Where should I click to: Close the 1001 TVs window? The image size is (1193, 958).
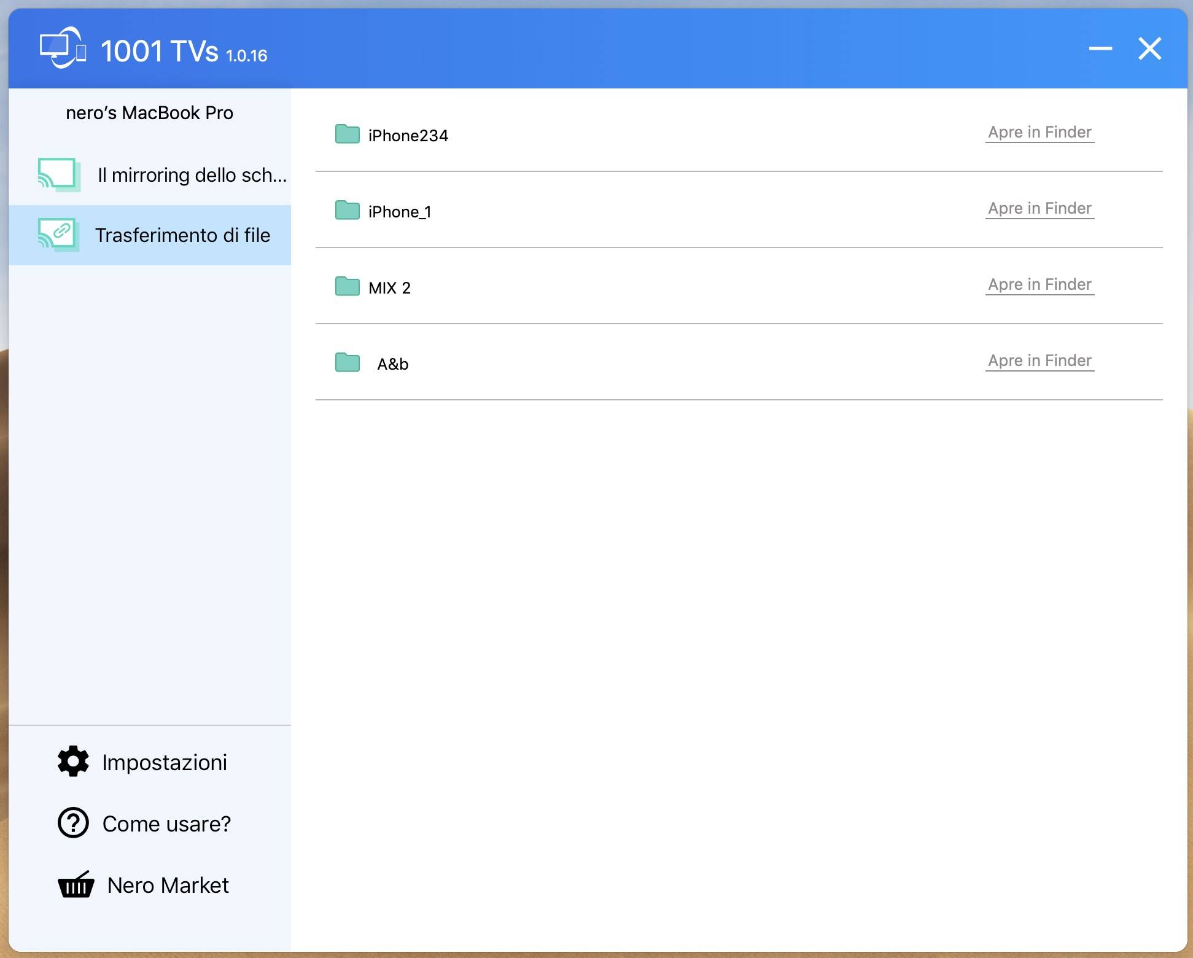click(1149, 49)
